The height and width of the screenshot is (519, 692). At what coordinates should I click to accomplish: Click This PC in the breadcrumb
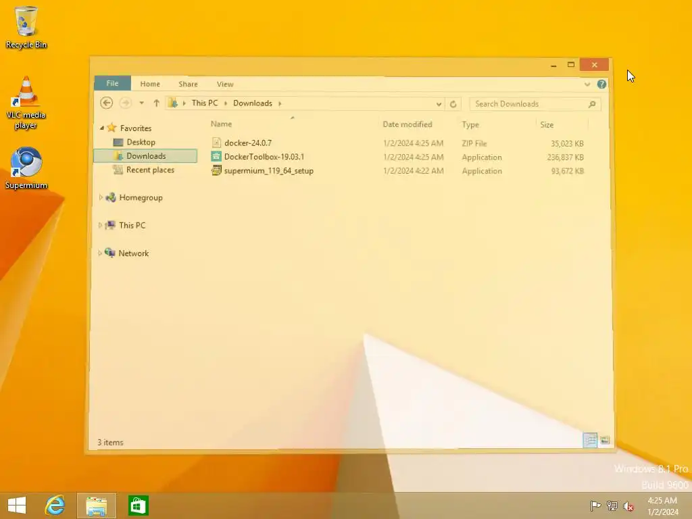point(205,103)
